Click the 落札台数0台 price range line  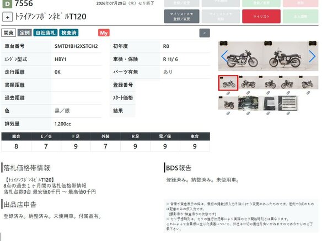[50, 192]
